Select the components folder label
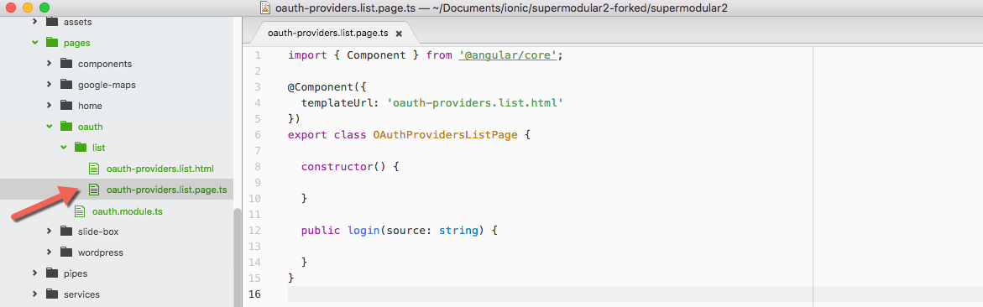983x307 pixels. pos(105,64)
